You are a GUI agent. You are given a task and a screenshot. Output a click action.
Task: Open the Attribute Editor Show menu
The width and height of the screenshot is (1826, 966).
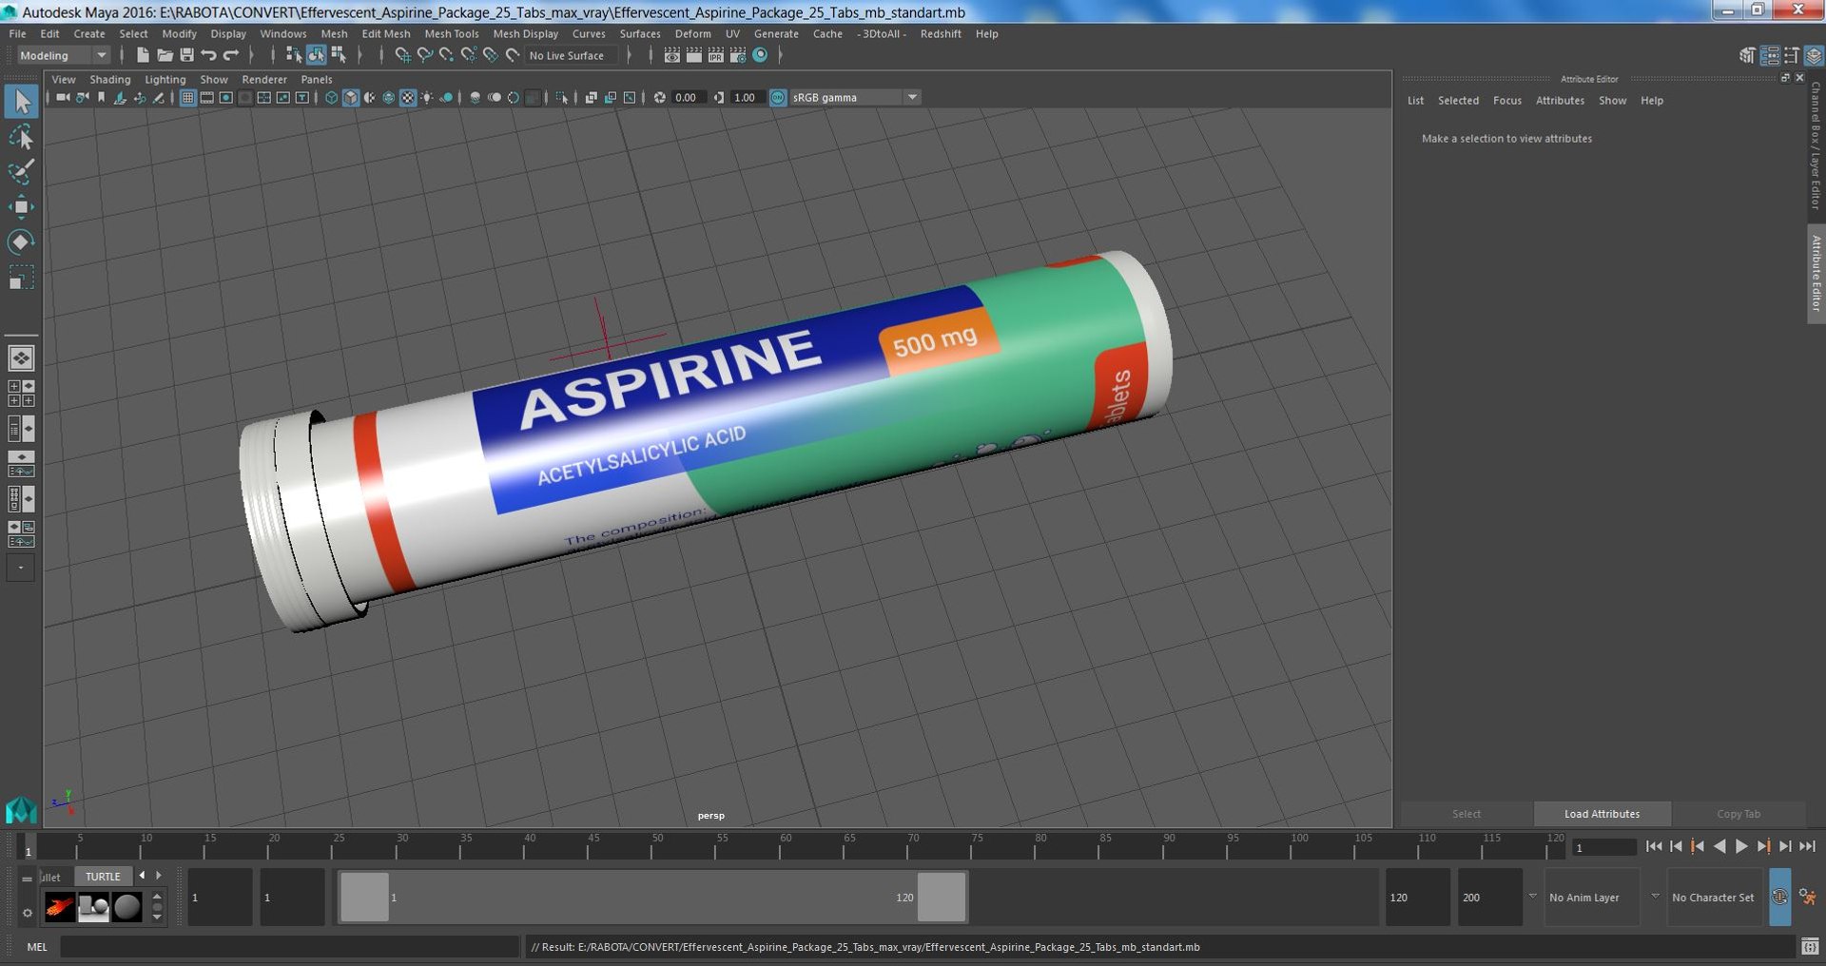click(x=1613, y=101)
